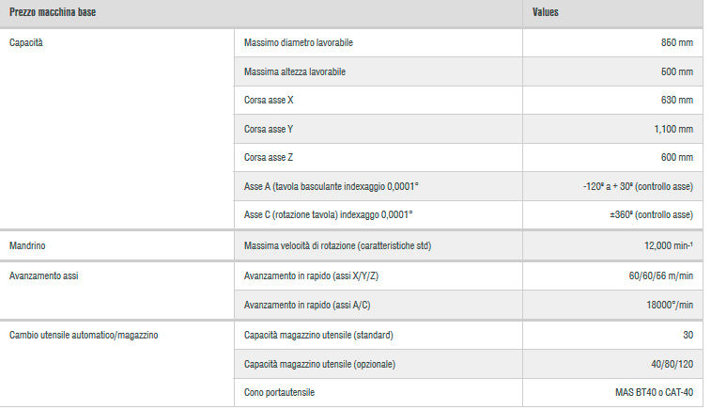Viewport: 711px width, 409px height.
Task: Click the 'Values' column header
Action: tap(546, 13)
